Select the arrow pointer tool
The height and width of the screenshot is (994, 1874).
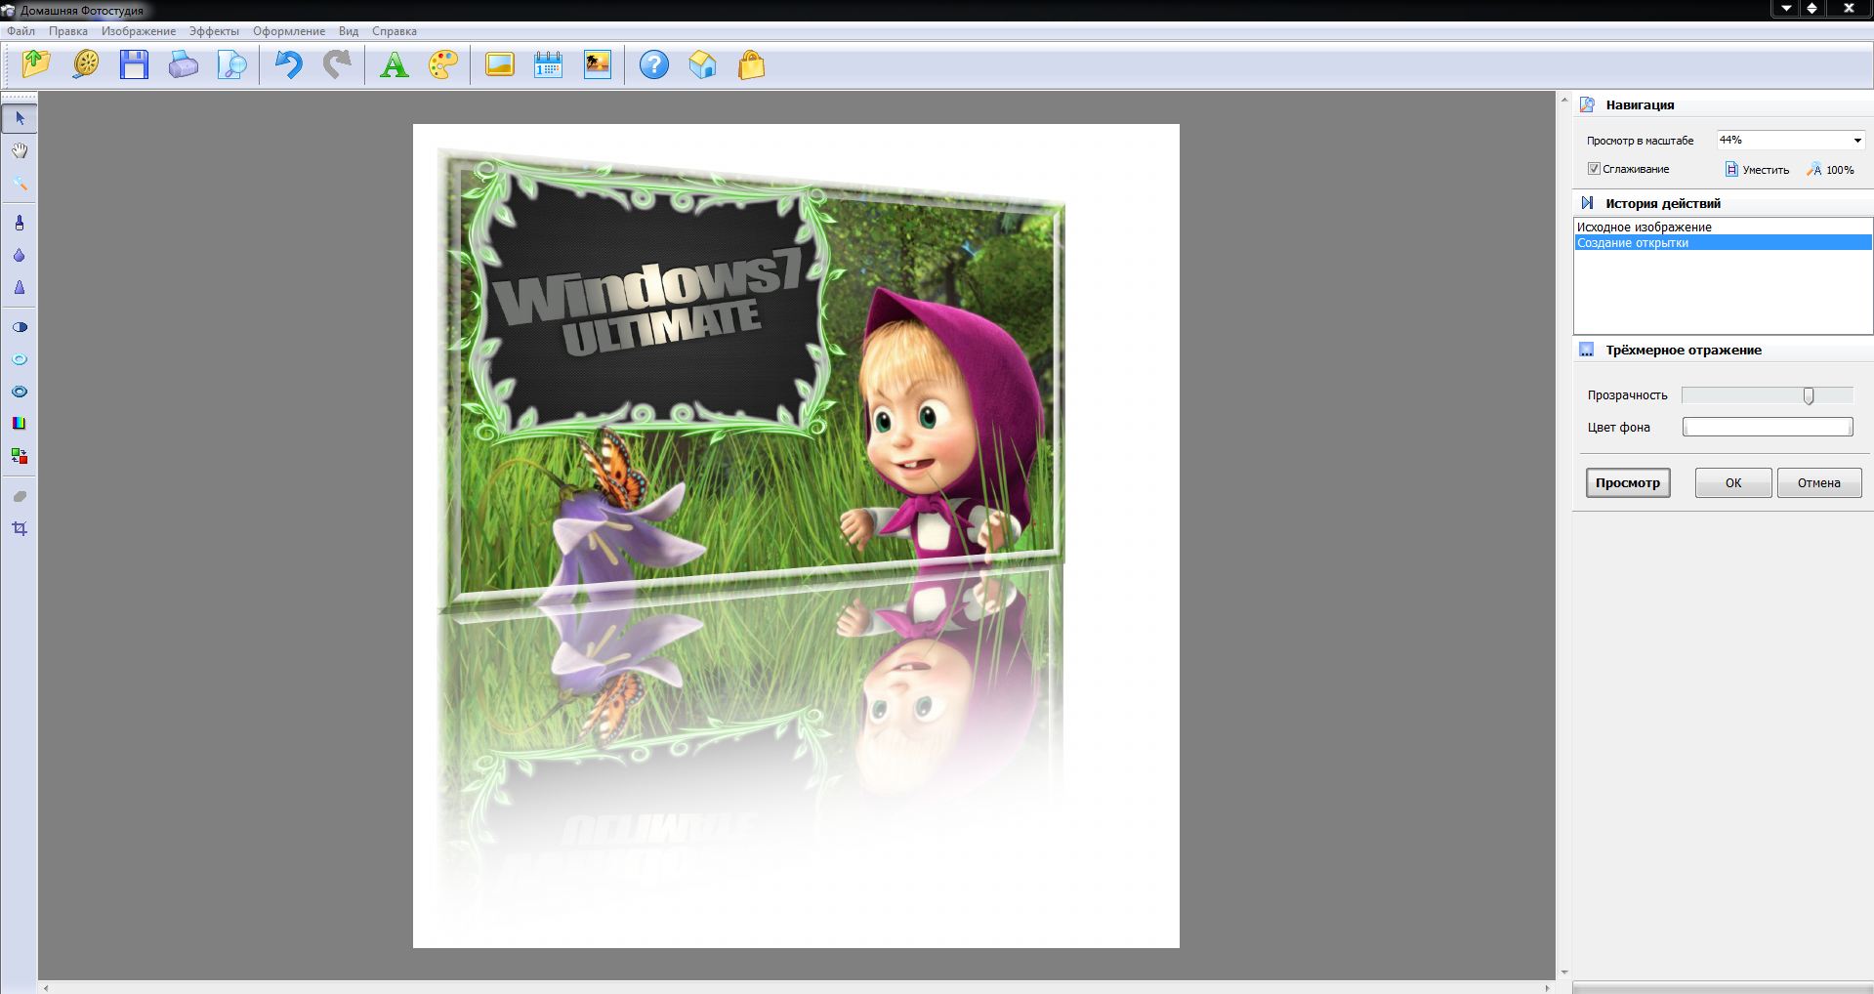point(20,118)
